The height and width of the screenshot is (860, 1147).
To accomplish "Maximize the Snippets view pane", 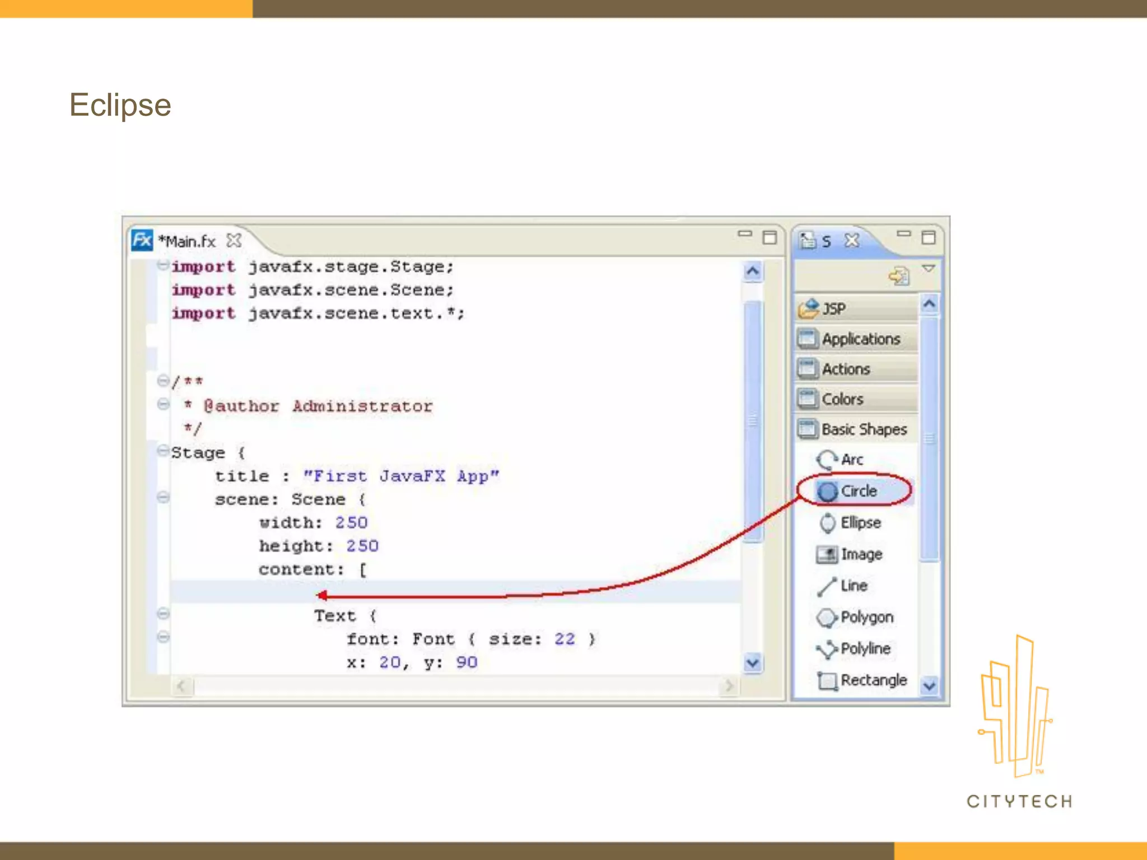I will (929, 237).
